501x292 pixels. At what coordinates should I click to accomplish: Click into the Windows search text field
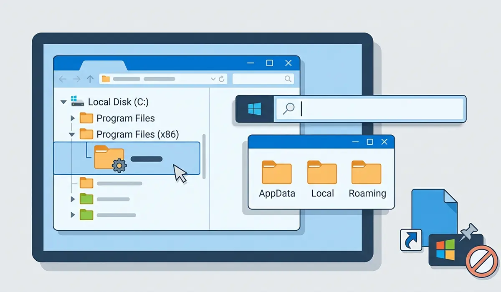tap(369, 109)
